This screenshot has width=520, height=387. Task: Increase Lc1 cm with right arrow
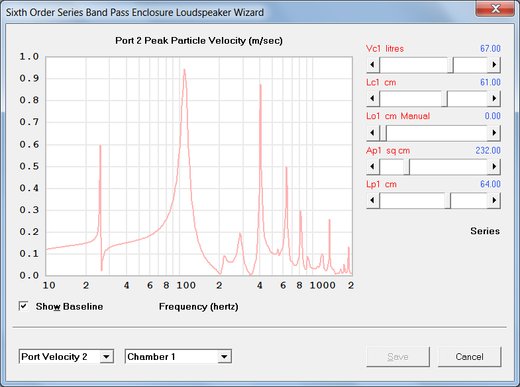pyautogui.click(x=494, y=99)
